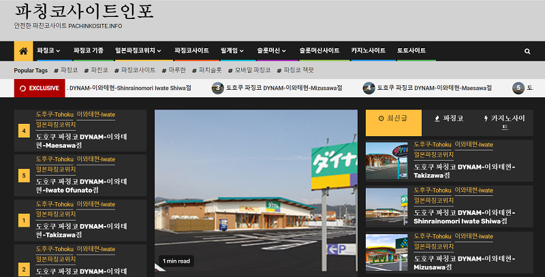Viewport: 545px width, 277px height.
Task: Click the number 4 yellow badge
Action: click(24, 131)
